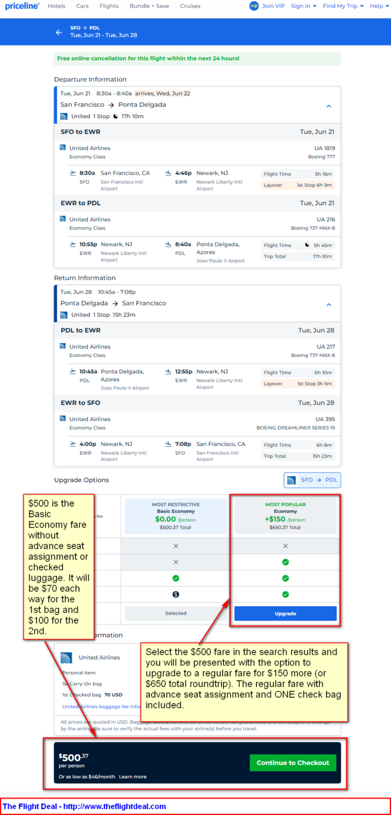Screen dimensions: 391x815
Task: Click the takeoff plane icon beside 4:00p
Action: (73, 444)
